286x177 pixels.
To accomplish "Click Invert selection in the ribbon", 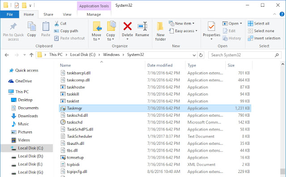I will pyautogui.click(x=264, y=38).
